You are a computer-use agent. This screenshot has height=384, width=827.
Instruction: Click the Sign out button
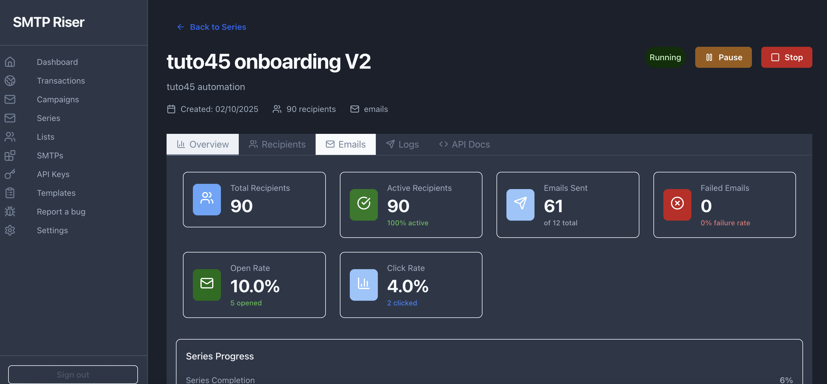(73, 374)
